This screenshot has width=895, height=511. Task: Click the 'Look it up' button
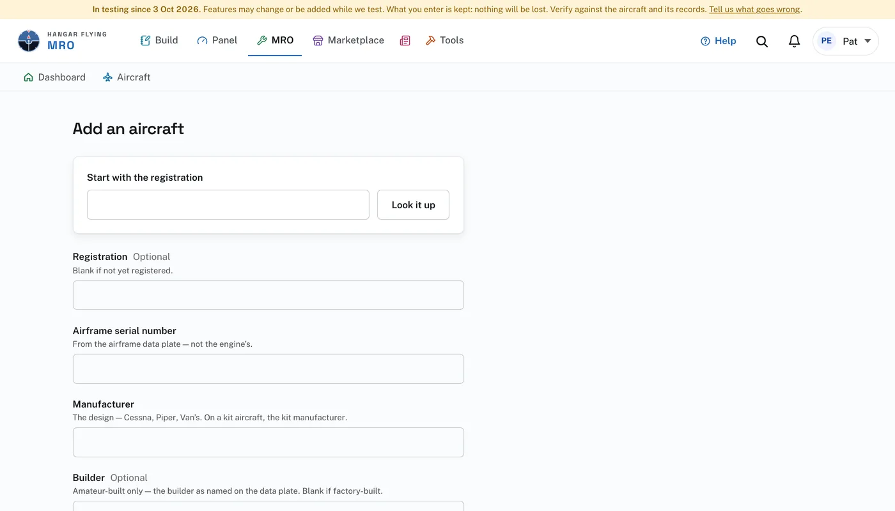tap(413, 205)
